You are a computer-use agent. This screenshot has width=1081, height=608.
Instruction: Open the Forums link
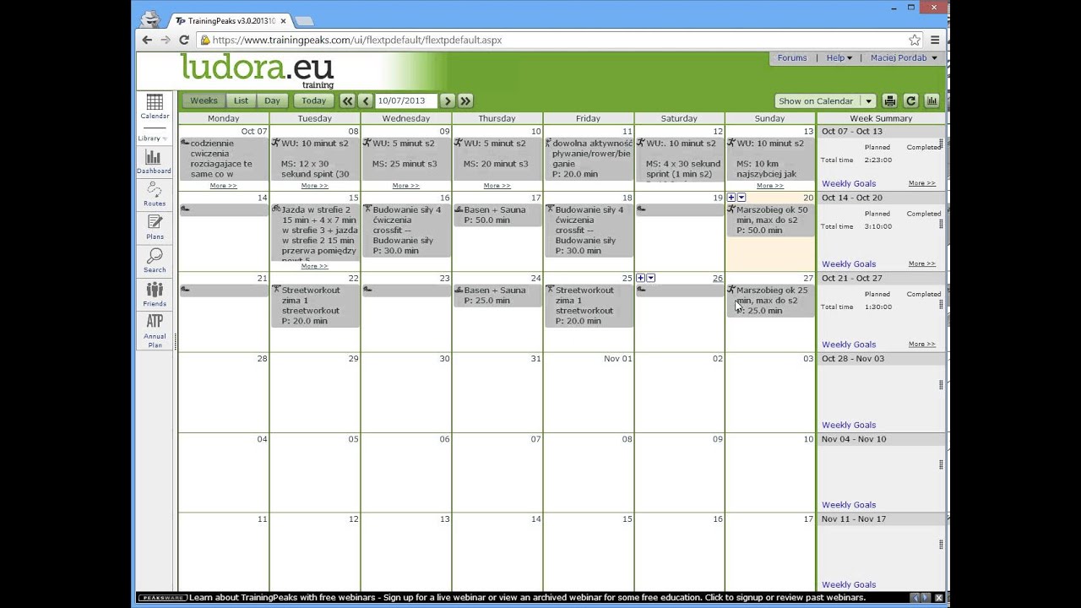(792, 58)
